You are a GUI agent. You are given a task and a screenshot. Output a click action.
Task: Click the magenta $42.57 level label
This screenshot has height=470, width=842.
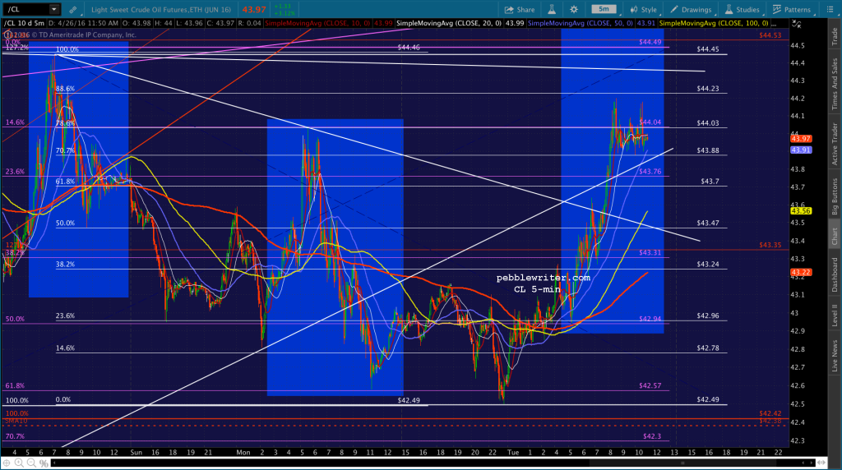(x=650, y=385)
